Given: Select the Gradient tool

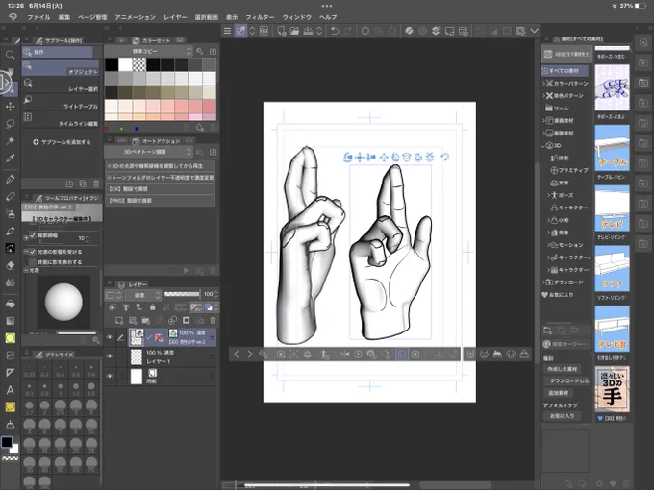Looking at the screenshot, I should (x=10, y=321).
